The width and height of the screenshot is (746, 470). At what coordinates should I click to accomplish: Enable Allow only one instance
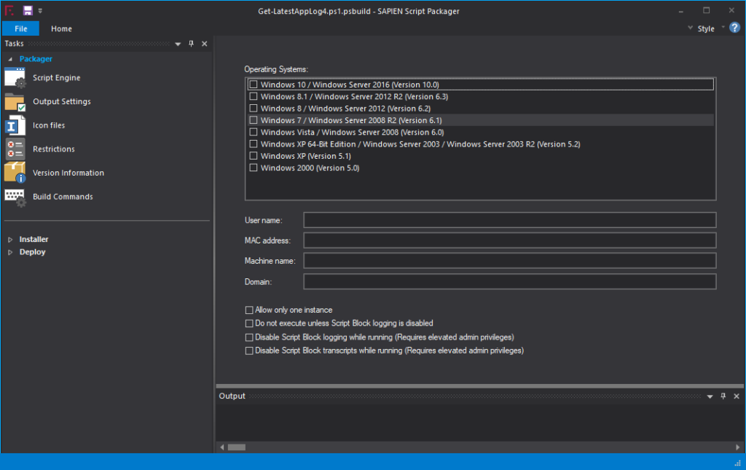[249, 310]
